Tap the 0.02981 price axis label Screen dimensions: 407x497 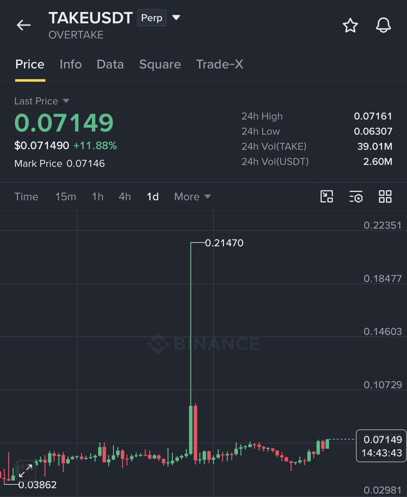click(383, 491)
